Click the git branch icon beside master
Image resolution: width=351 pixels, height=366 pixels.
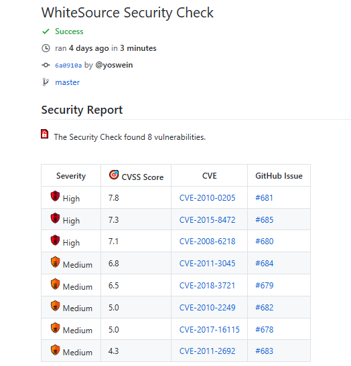click(x=46, y=82)
